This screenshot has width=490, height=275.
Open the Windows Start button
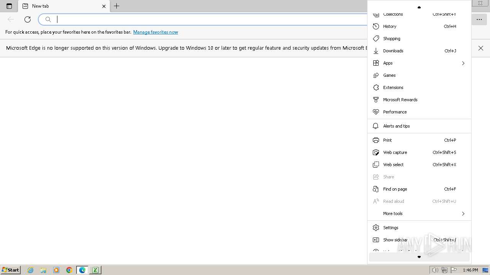pyautogui.click(x=11, y=270)
